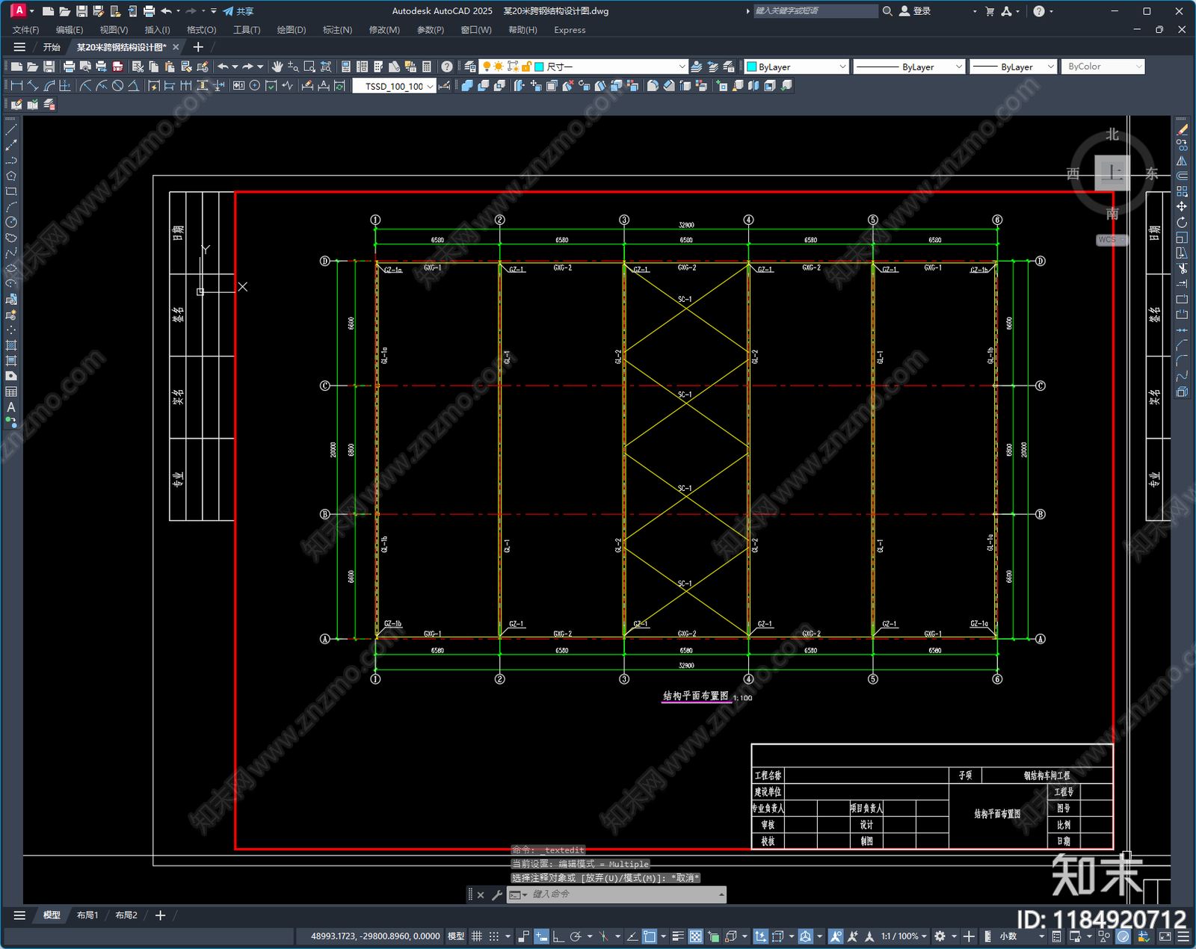
Task: Open the Help question-mark icon in the toolbar
Action: point(447,67)
